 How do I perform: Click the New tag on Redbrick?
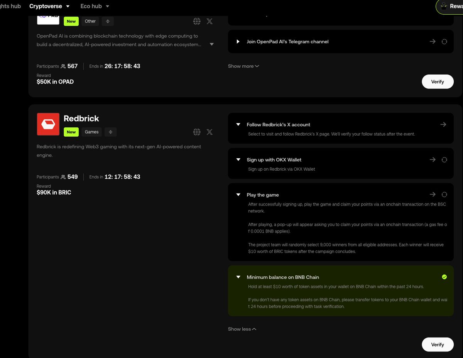point(71,132)
